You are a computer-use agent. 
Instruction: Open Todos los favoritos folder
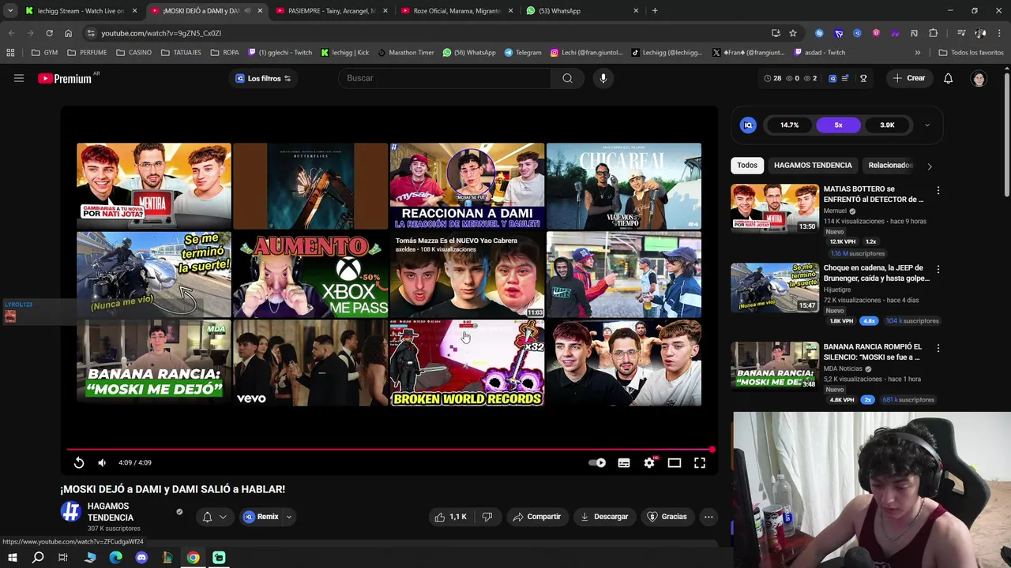[971, 53]
